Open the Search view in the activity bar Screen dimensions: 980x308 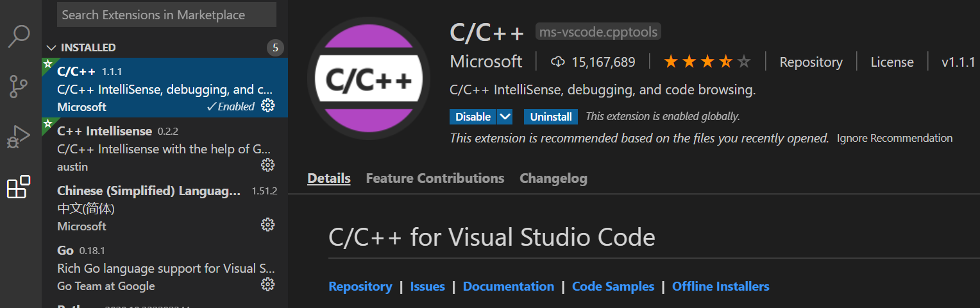pyautogui.click(x=19, y=36)
